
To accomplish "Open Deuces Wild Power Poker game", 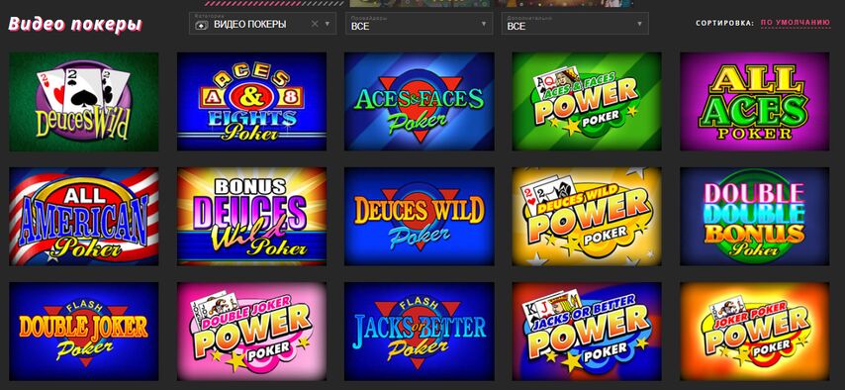I will pos(587,217).
